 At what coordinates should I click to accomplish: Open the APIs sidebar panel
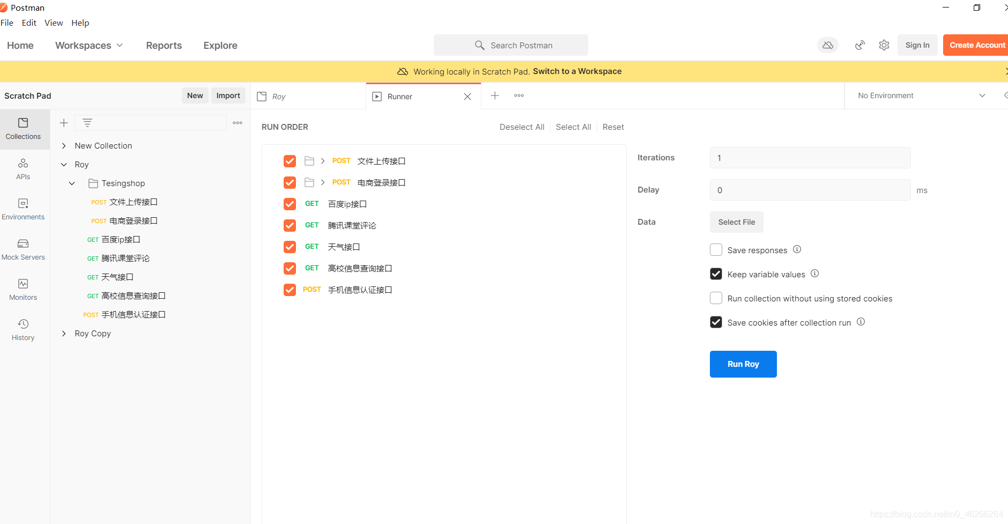(23, 169)
